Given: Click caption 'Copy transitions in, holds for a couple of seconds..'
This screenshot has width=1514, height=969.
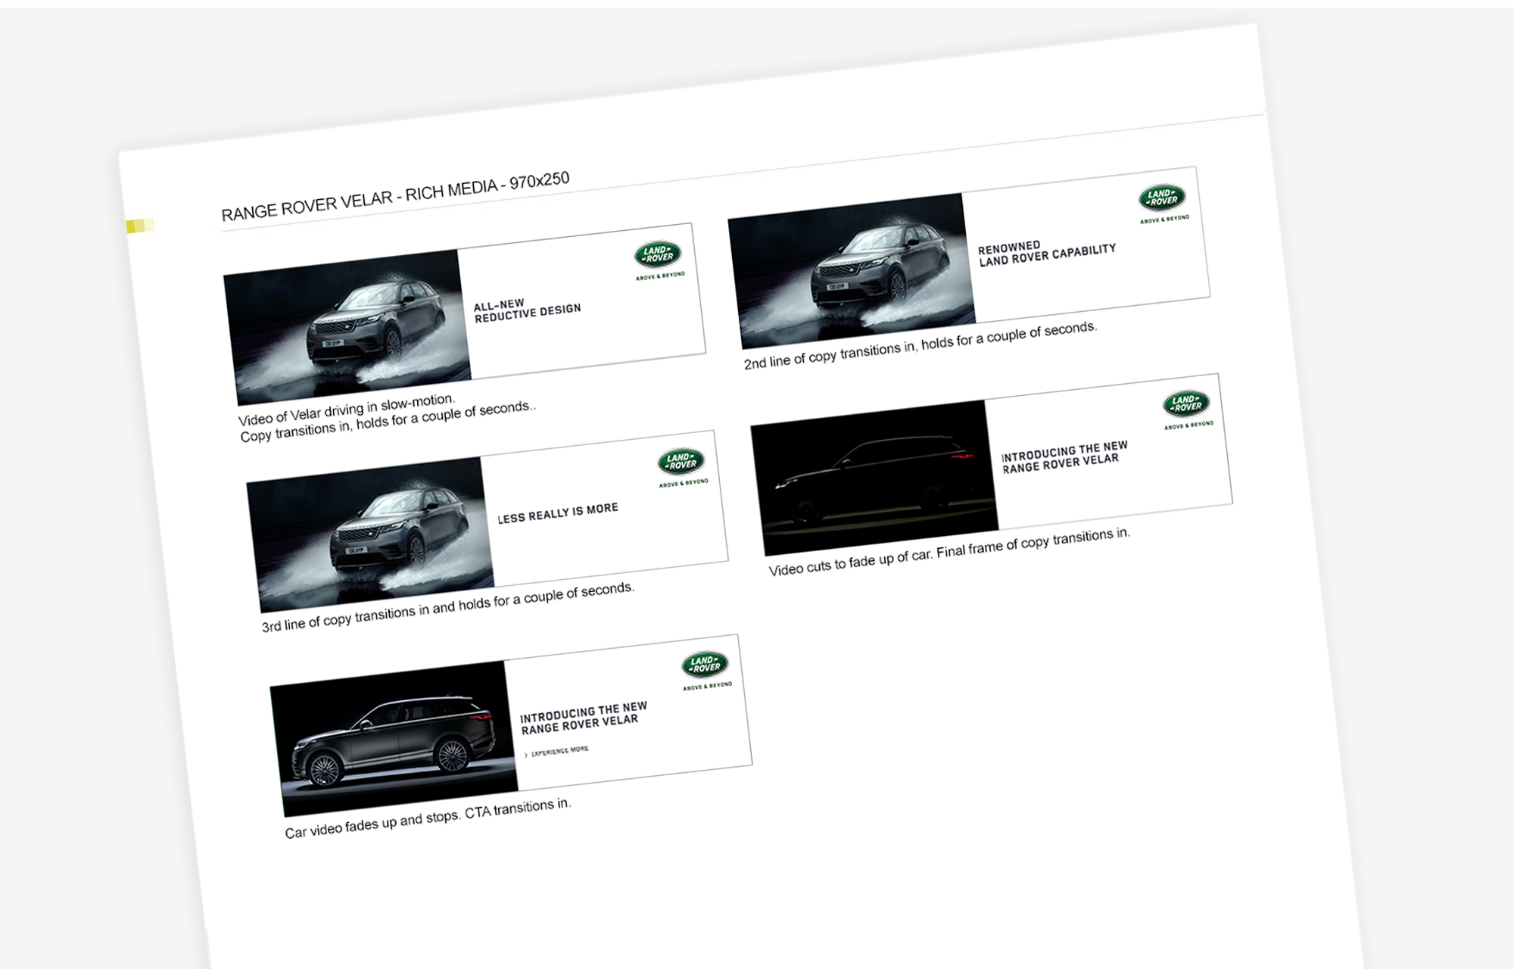Looking at the screenshot, I should point(388,421).
